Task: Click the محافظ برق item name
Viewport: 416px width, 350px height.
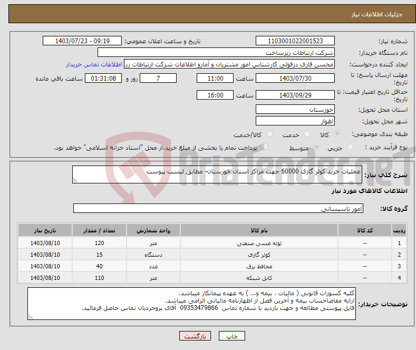Action: point(259,266)
